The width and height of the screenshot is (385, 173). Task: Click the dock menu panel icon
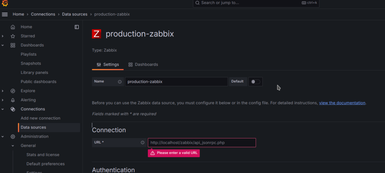pos(77,27)
